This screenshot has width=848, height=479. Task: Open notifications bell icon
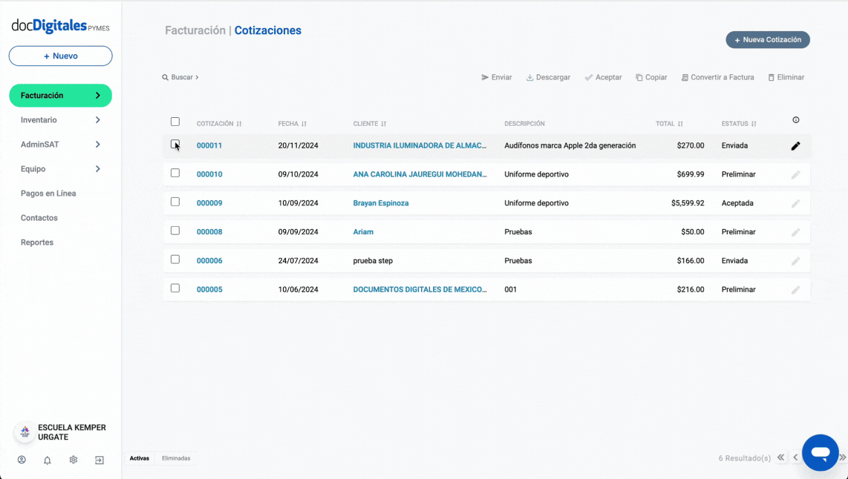tap(48, 460)
